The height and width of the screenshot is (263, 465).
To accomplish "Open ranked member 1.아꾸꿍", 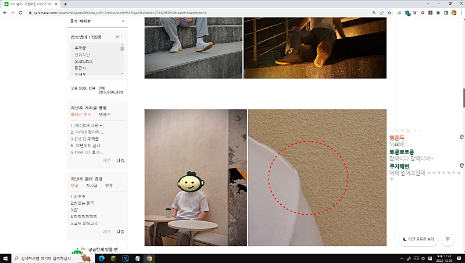I will pyautogui.click(x=78, y=197).
